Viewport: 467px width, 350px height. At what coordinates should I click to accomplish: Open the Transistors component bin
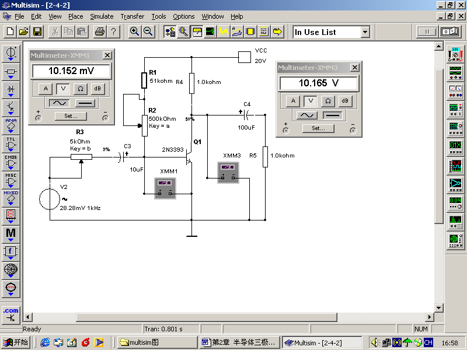coord(11,108)
